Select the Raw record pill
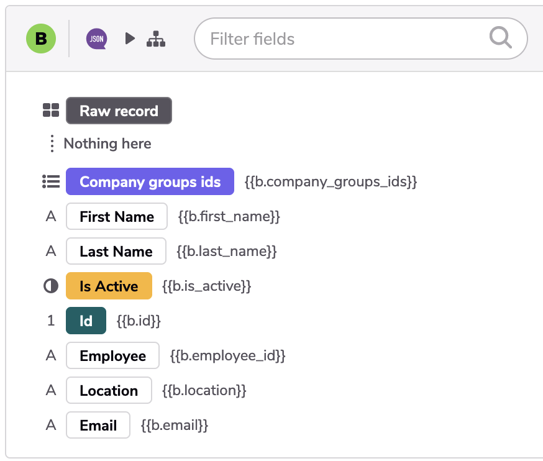This screenshot has height=461, width=543. point(119,111)
